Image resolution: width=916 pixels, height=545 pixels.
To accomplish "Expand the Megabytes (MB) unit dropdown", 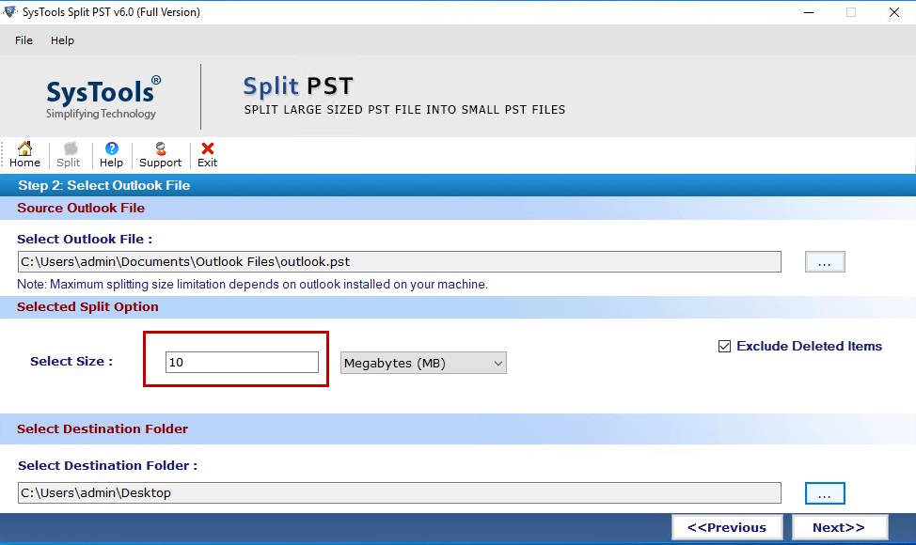I will click(x=423, y=363).
